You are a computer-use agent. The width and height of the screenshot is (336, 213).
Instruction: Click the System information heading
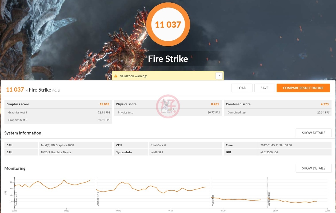(23, 133)
